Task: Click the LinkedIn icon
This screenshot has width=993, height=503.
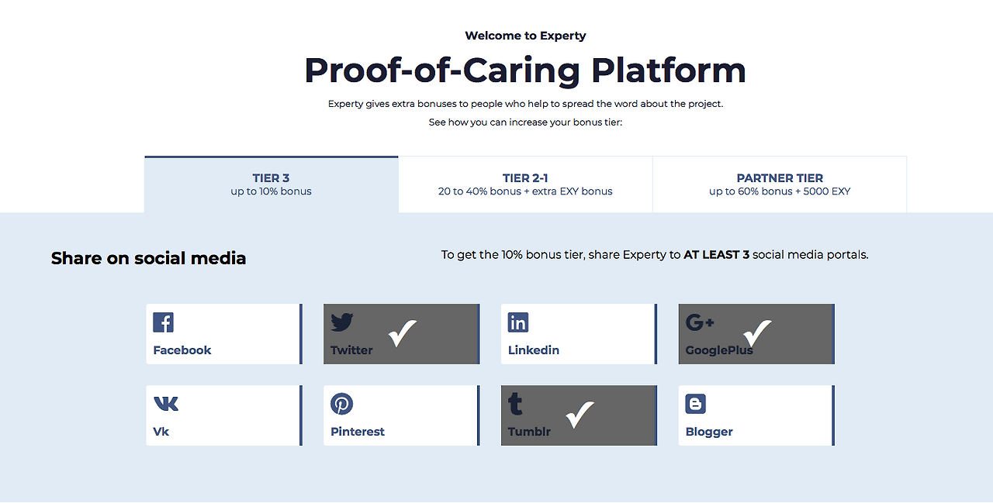Action: [517, 322]
